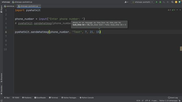Click the "Test" string on line 6
Image resolution: width=182 pixels, height=102 pixels.
pos(77,32)
